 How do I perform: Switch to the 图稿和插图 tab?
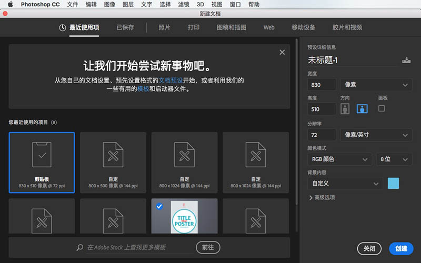pyautogui.click(x=232, y=27)
